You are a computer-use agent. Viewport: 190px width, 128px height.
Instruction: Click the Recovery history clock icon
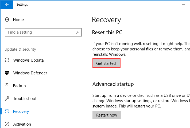[x=7, y=111]
